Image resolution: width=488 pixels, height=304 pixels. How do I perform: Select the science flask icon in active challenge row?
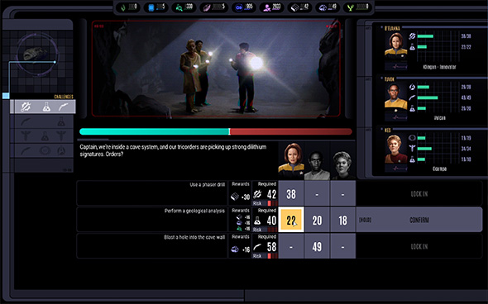pos(46,107)
